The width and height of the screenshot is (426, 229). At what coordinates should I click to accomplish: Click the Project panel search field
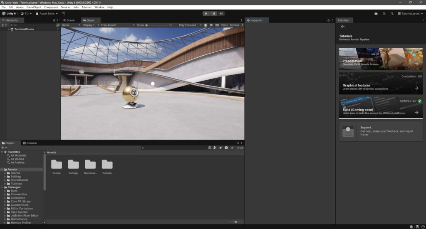point(174,148)
